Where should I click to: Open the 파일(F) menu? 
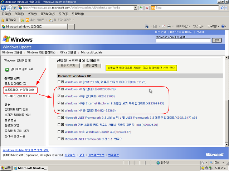point(6,14)
